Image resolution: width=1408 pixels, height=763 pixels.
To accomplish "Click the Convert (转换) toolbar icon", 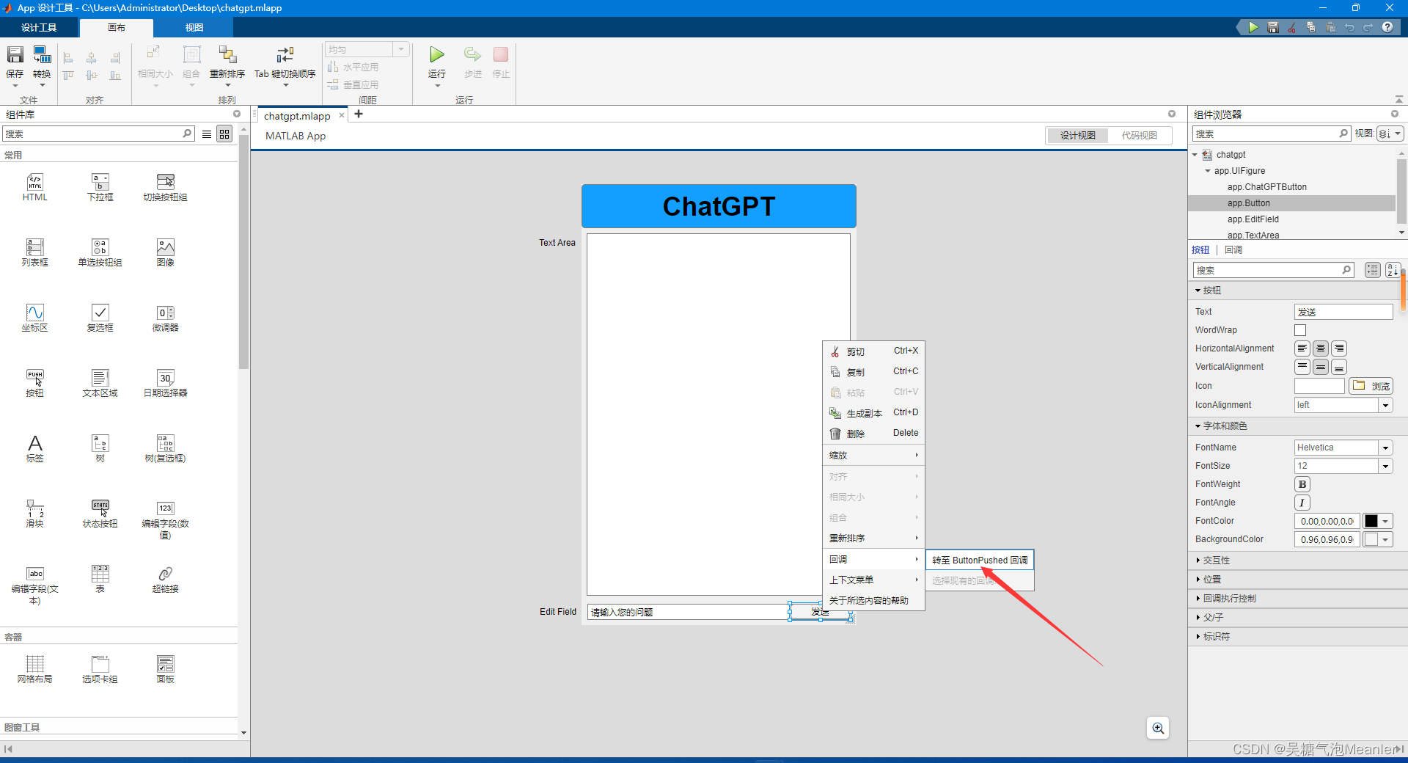I will [42, 55].
